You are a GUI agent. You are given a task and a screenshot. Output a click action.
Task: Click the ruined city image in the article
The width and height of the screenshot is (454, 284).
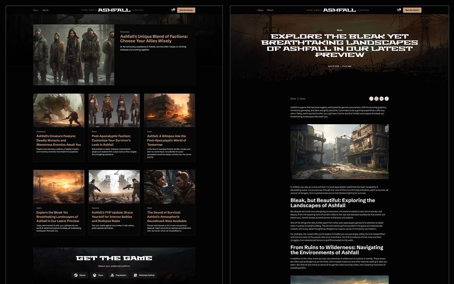340,151
